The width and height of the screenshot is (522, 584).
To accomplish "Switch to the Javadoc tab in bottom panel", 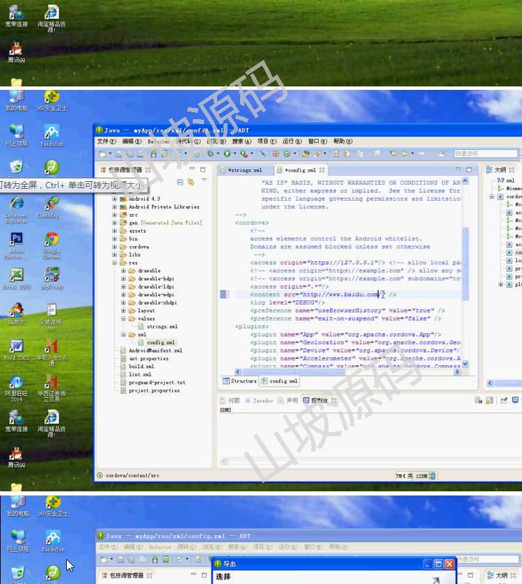I will 259,401.
